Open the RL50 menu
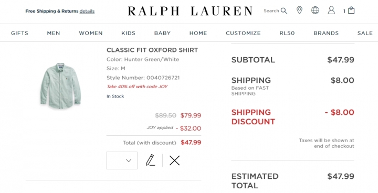378x193 pixels. click(x=287, y=33)
